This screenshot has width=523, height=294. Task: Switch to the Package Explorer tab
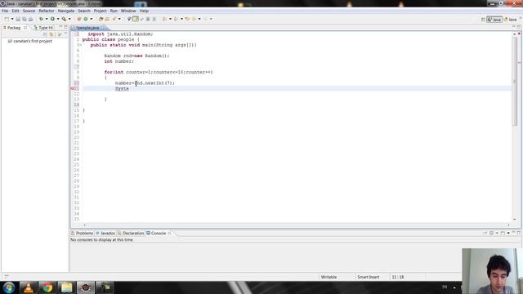[x=14, y=28]
